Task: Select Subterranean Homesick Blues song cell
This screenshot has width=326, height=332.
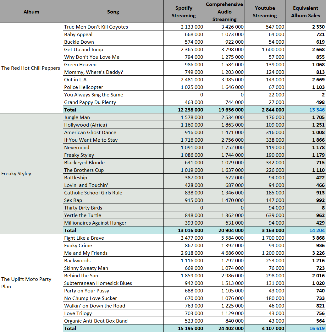Action: (113, 283)
